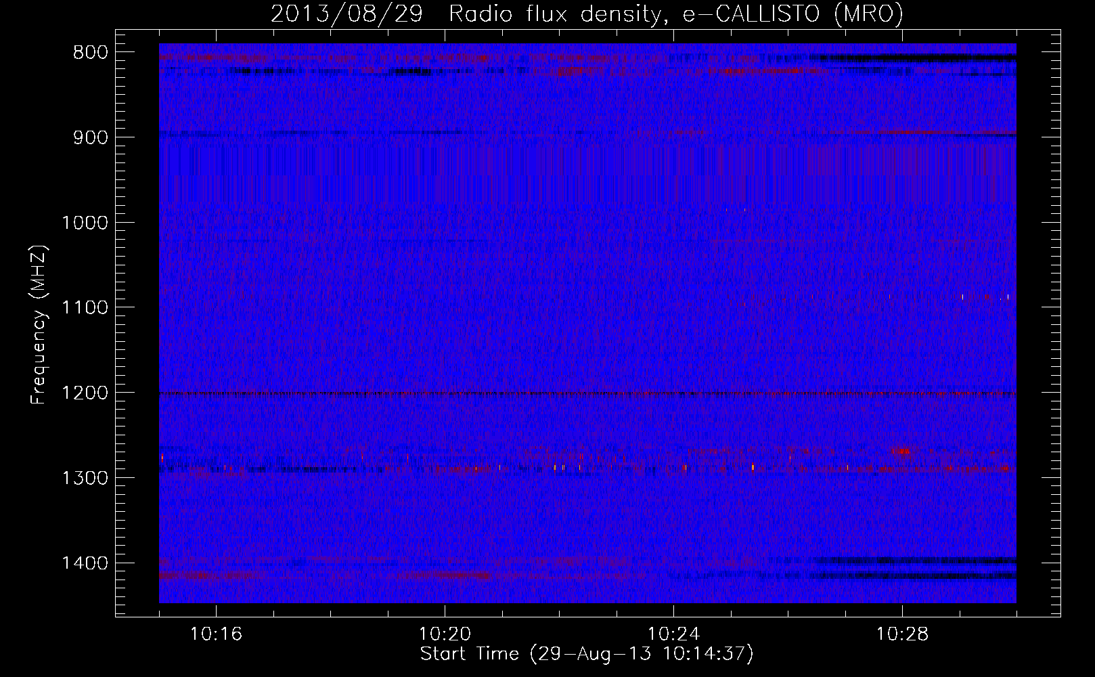Image resolution: width=1095 pixels, height=677 pixels.
Task: Click the 900 frequency axis label
Action: 90,137
